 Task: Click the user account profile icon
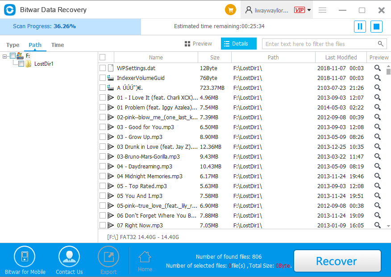click(249, 10)
